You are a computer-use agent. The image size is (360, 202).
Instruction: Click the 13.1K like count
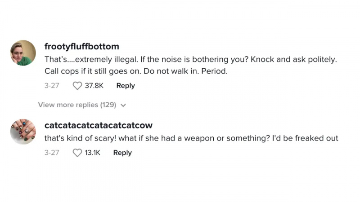(93, 153)
